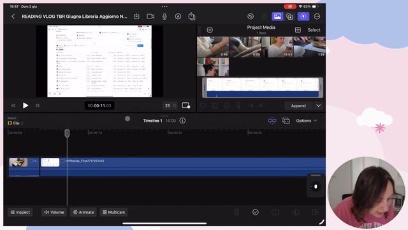
Task: Tap the 00:00:30 ruler mark
Action: click(x=175, y=133)
